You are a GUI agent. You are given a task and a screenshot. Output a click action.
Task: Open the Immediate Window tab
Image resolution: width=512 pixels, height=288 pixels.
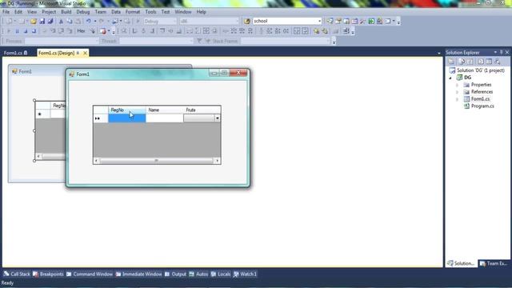pos(138,274)
